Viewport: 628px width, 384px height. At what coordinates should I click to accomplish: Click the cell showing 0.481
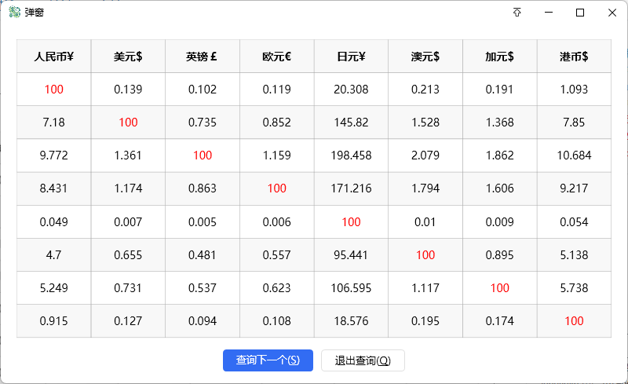click(203, 255)
